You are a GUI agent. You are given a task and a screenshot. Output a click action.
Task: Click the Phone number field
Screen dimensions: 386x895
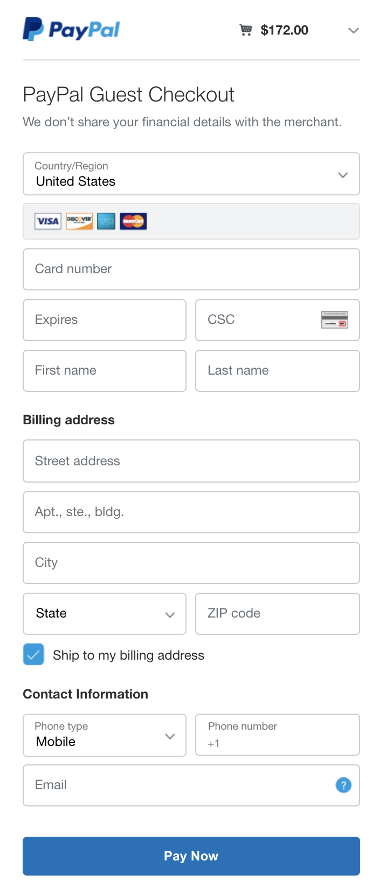pyautogui.click(x=278, y=735)
